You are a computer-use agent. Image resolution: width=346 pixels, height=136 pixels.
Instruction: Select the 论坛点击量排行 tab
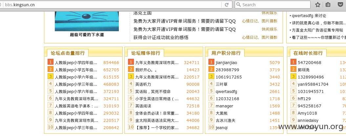point(68,53)
